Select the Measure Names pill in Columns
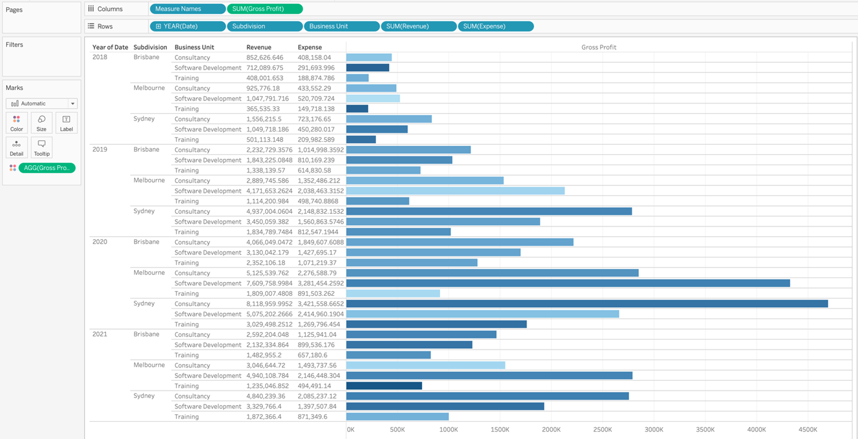Image resolution: width=858 pixels, height=439 pixels. pos(188,9)
